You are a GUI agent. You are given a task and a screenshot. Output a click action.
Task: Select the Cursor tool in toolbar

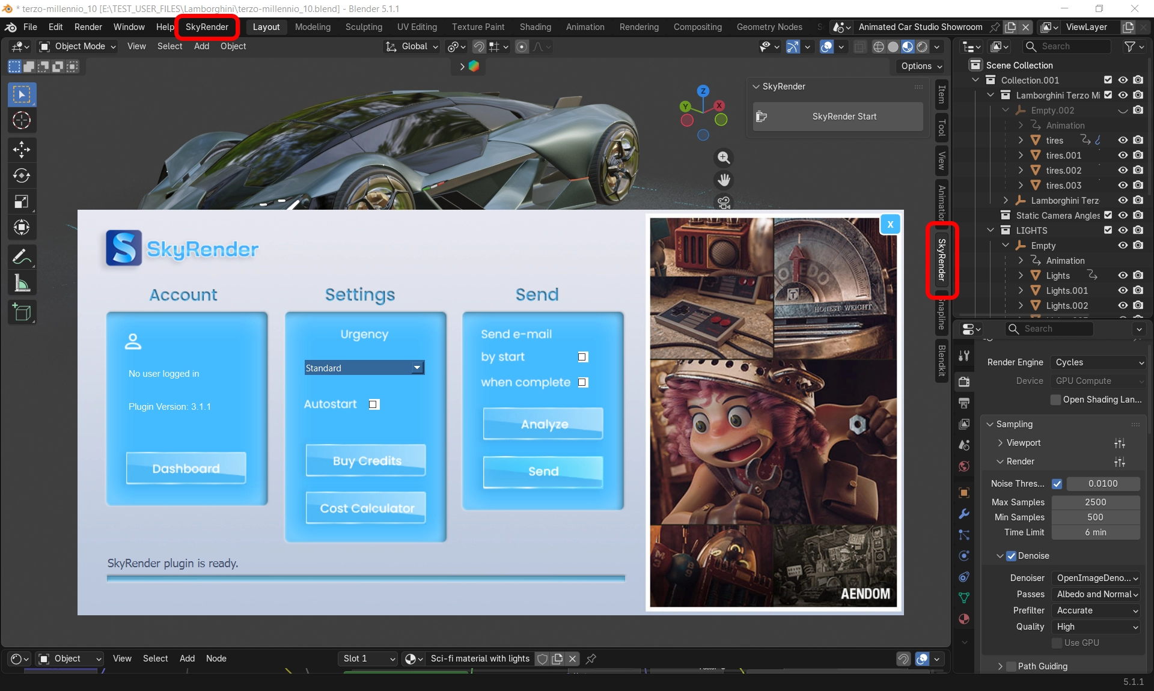pos(22,121)
